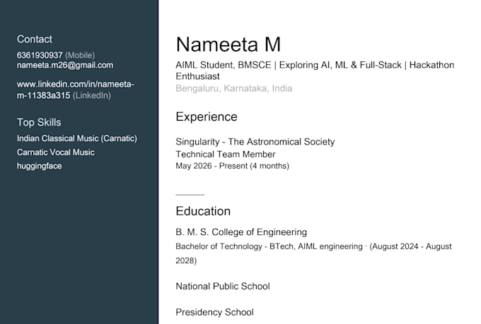This screenshot has height=324, width=481.
Task: Click the mobile number 6361930937
Action: click(40, 55)
